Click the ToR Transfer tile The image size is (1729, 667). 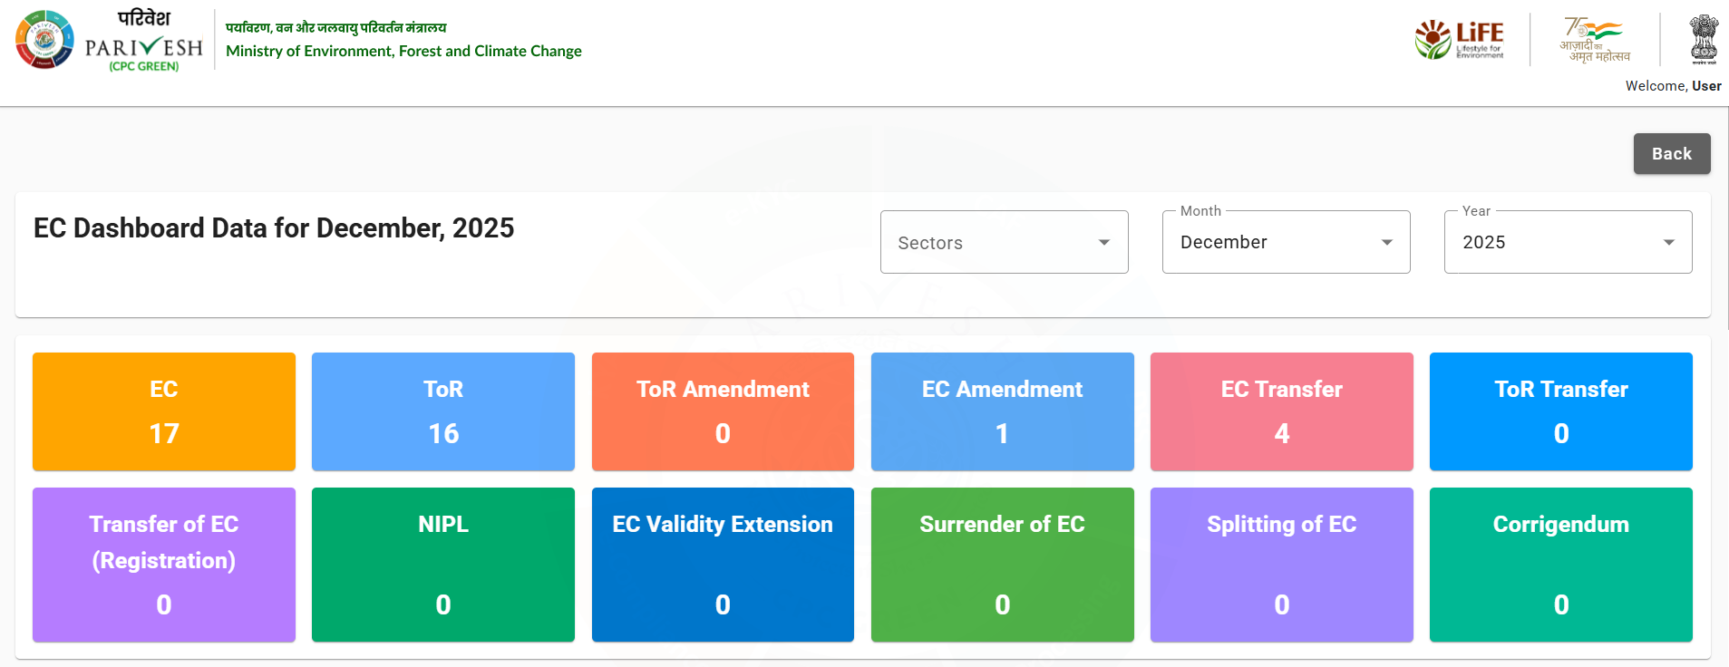(x=1560, y=411)
